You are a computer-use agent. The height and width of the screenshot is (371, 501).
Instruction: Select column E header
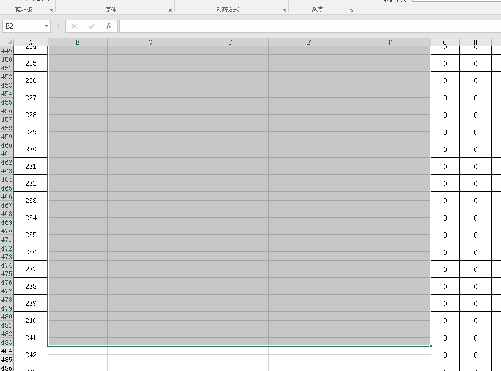pos(309,42)
